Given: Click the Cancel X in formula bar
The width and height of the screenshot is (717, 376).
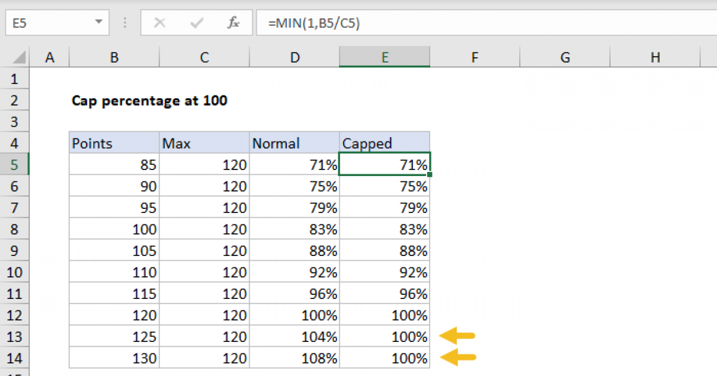Looking at the screenshot, I should coord(160,23).
